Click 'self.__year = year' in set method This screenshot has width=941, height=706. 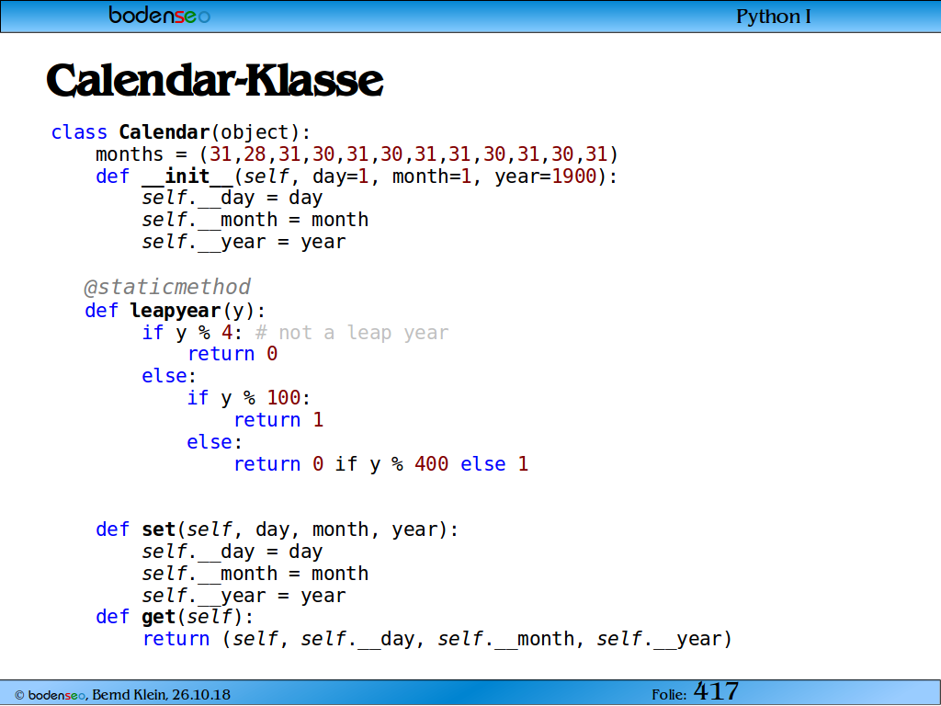coord(244,596)
